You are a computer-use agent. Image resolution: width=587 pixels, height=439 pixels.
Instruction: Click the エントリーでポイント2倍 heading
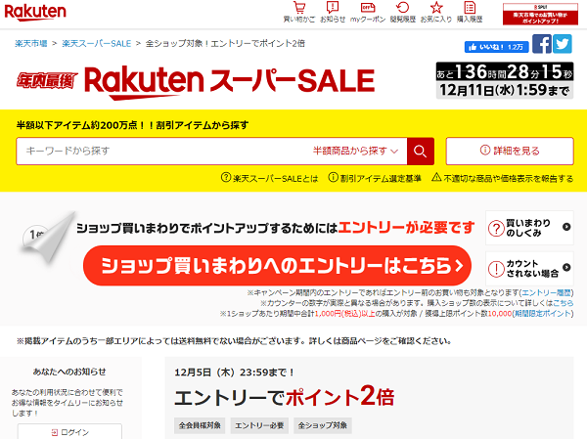[284, 397]
